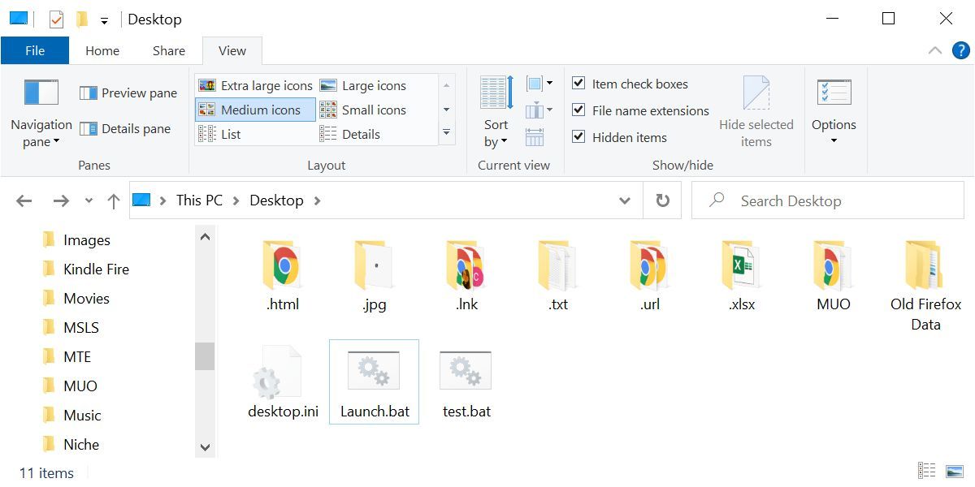Switch to the Home ribbon tab
The height and width of the screenshot is (487, 975).
102,50
